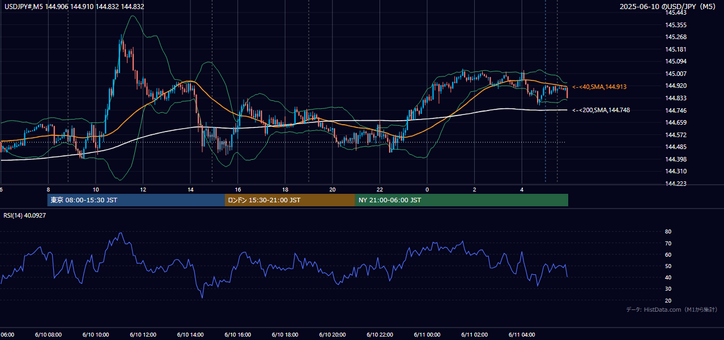
Task: Click the <-<200,SMA,144.748 white label
Action: [601, 110]
